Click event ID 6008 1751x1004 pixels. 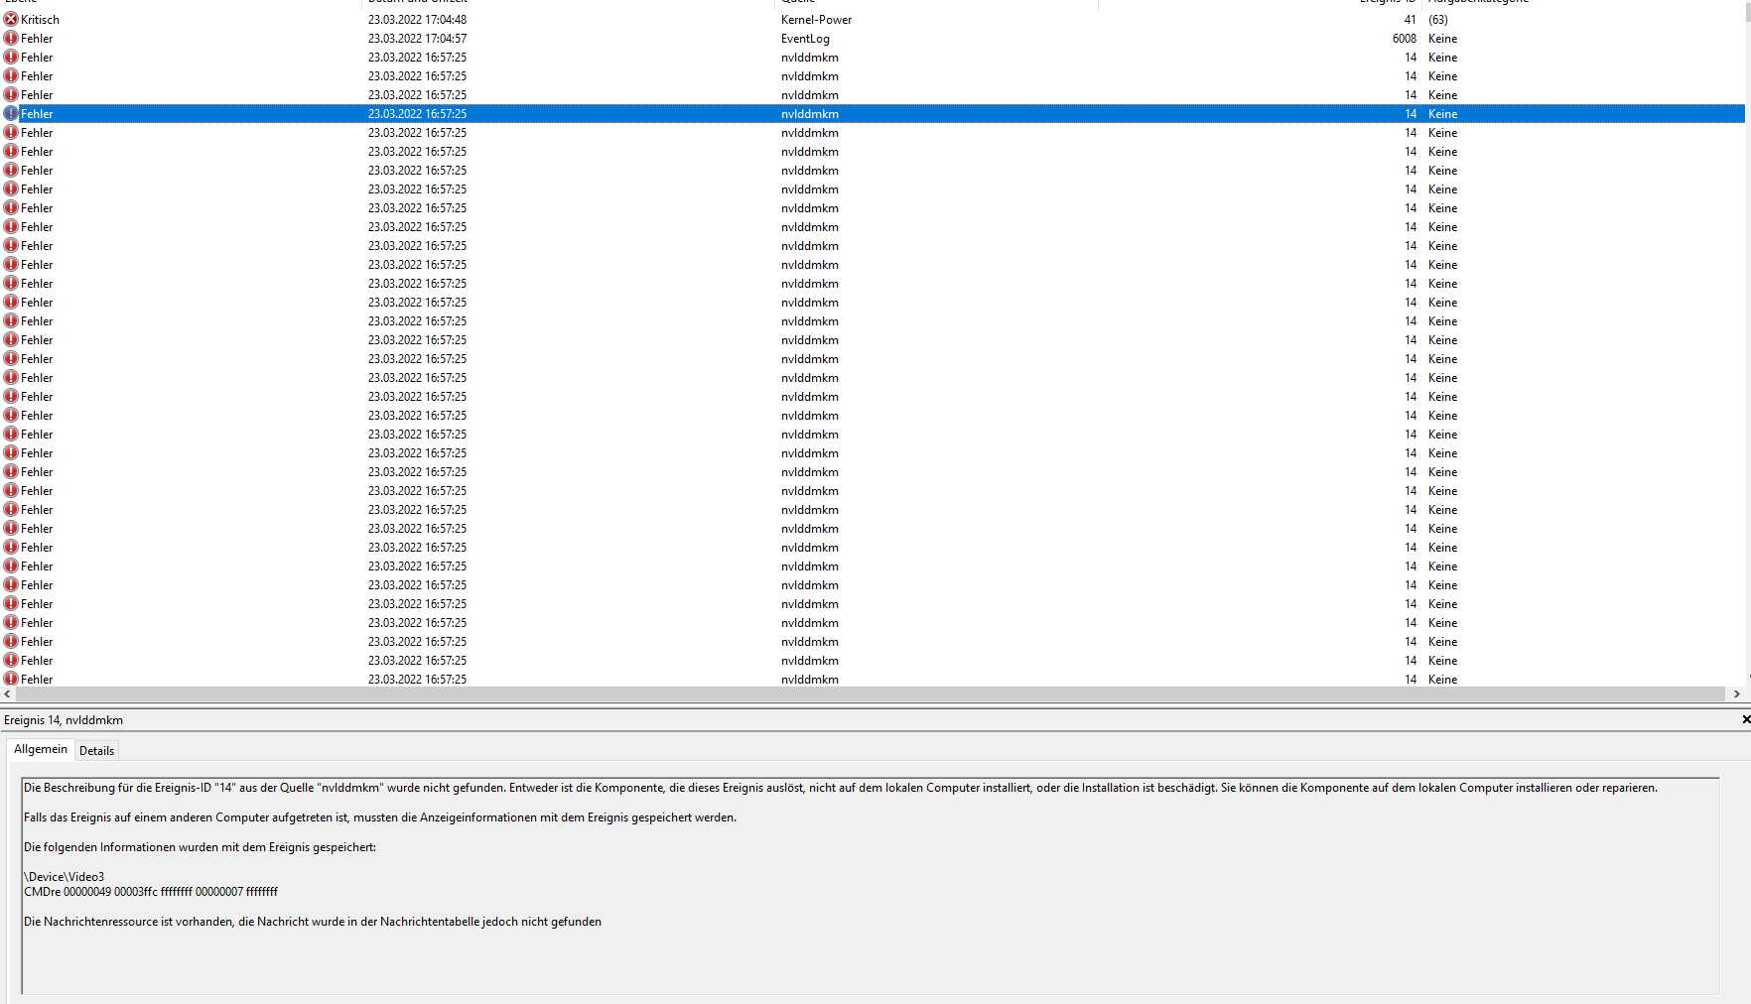pos(1404,39)
